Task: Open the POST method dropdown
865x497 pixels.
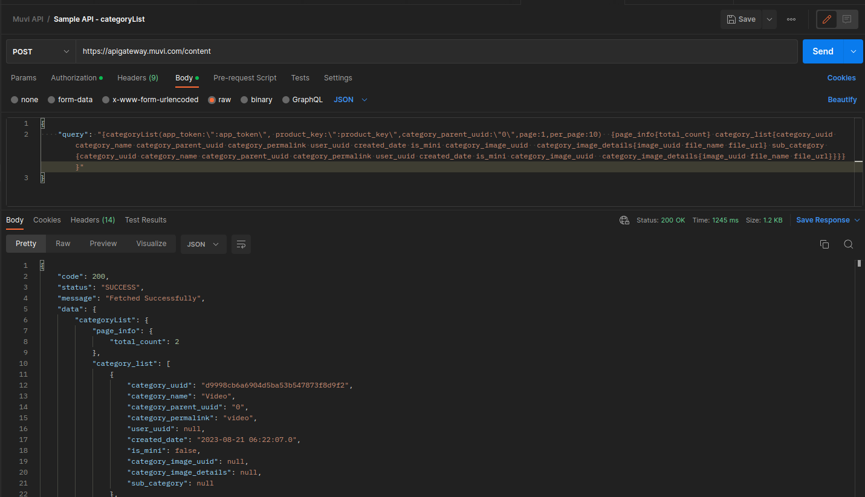Action: pyautogui.click(x=41, y=51)
